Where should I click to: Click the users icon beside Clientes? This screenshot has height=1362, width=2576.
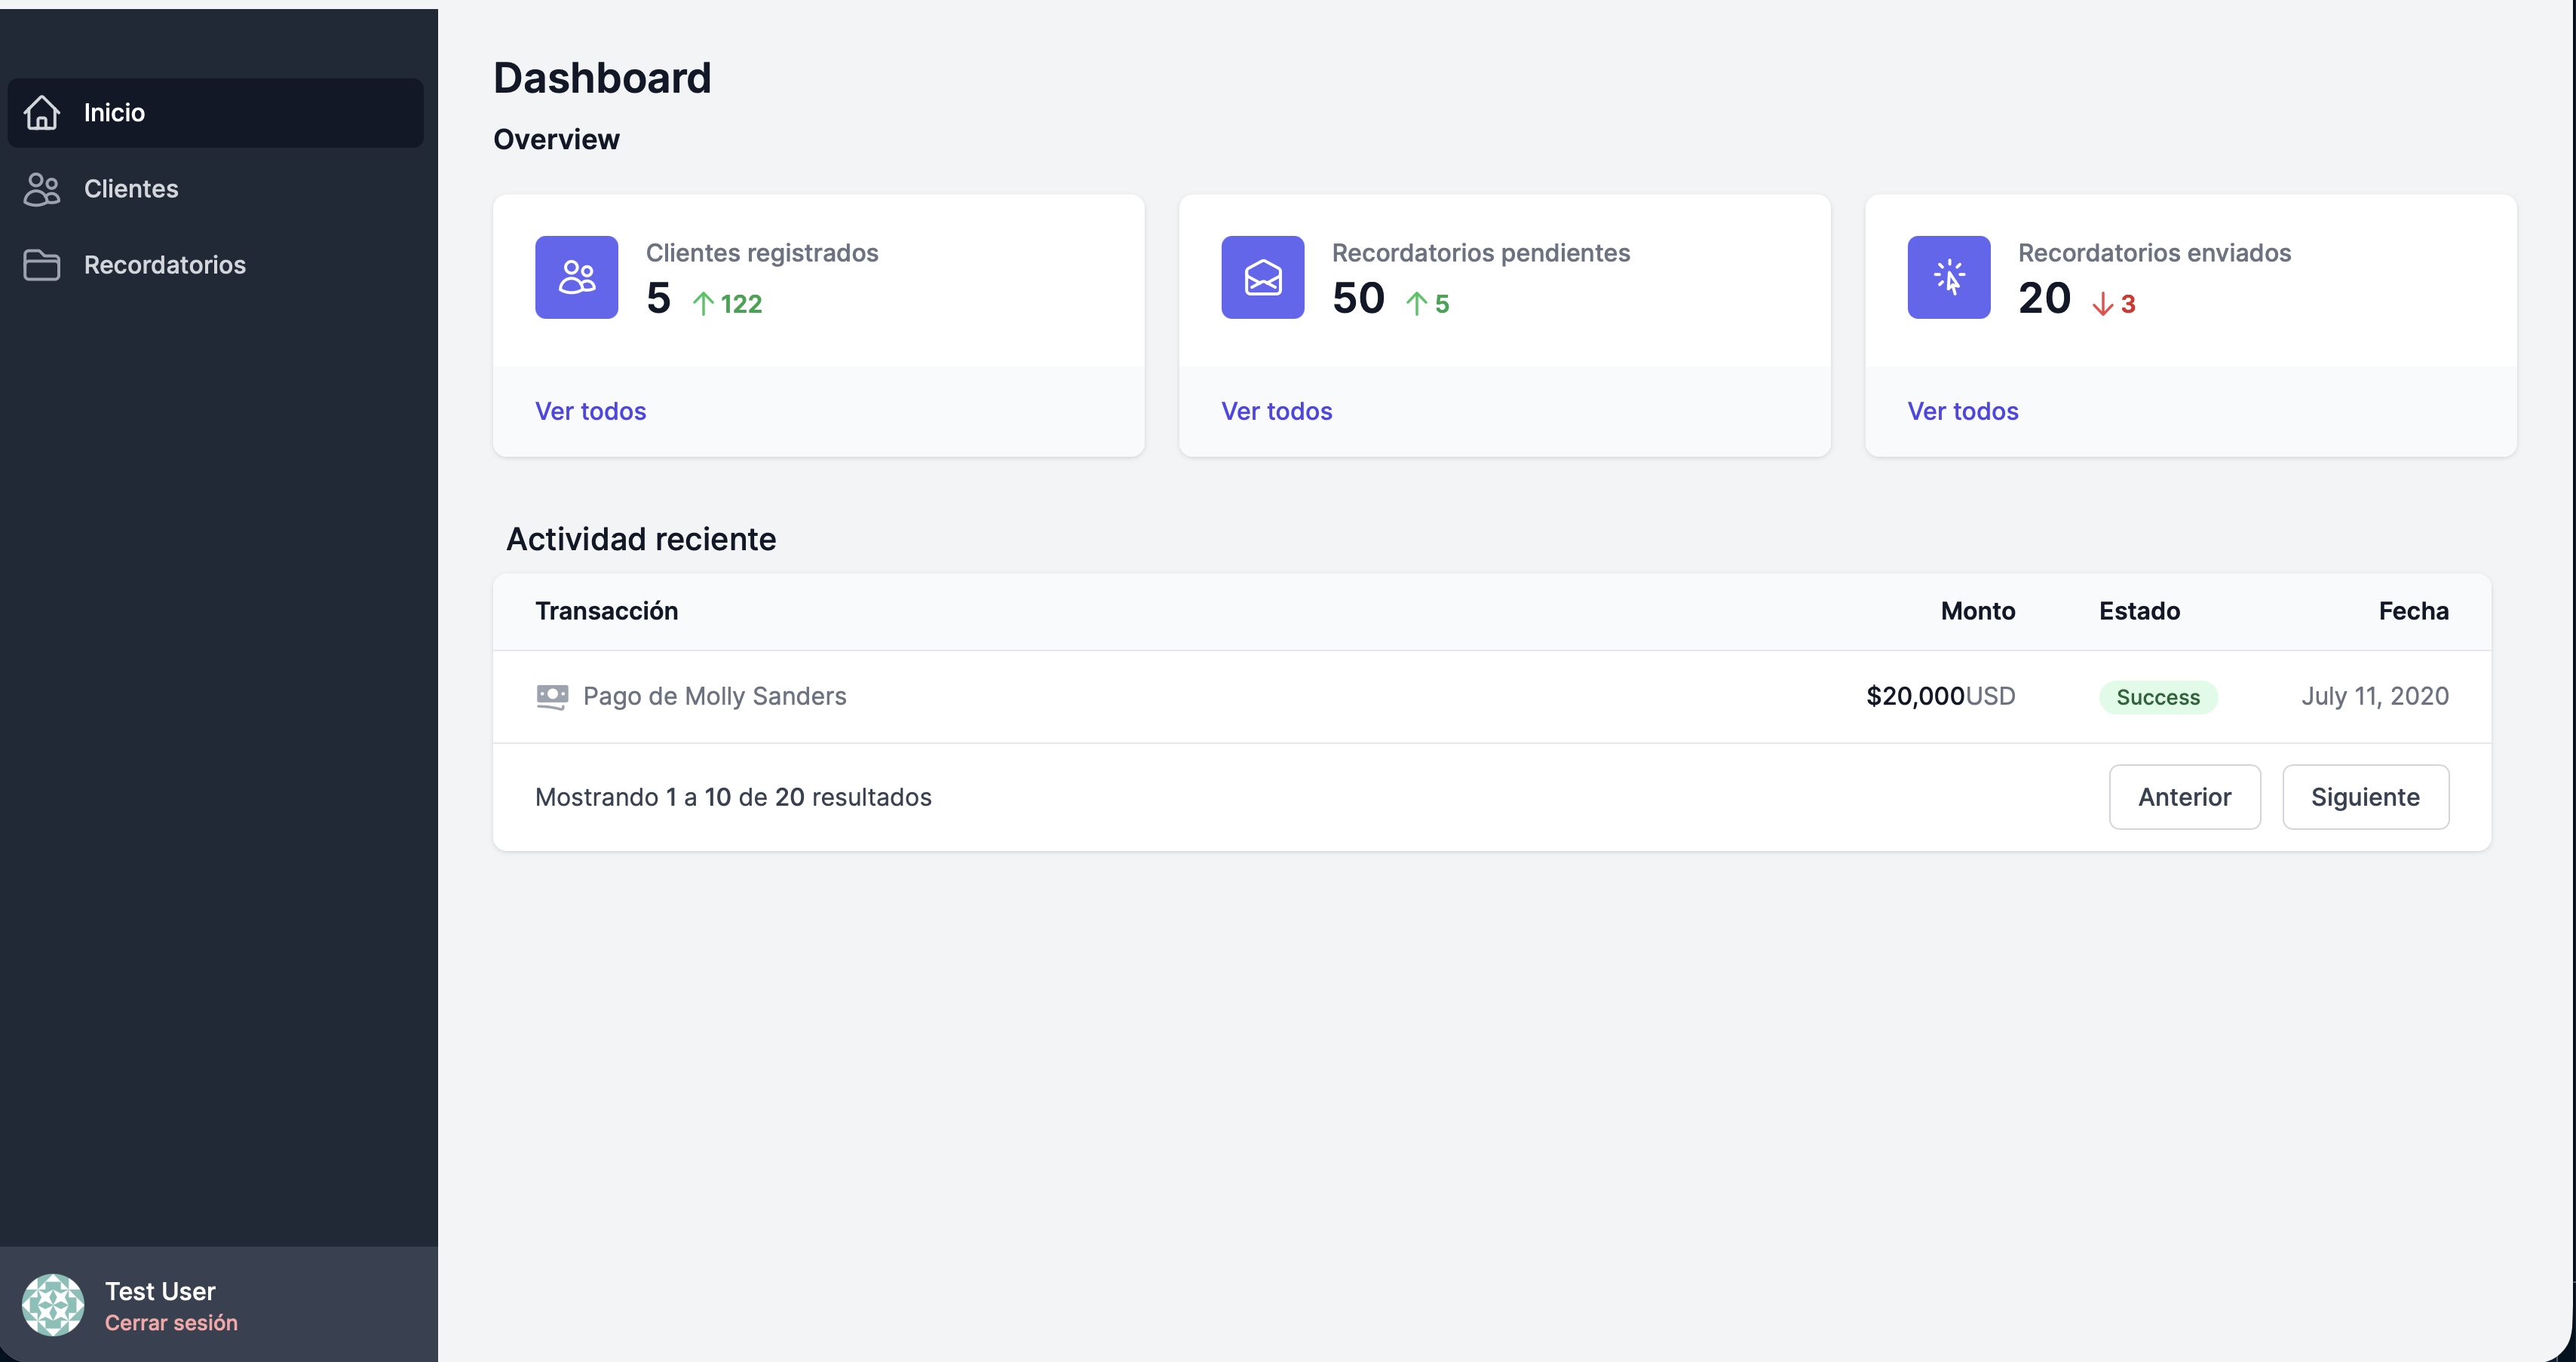[42, 189]
